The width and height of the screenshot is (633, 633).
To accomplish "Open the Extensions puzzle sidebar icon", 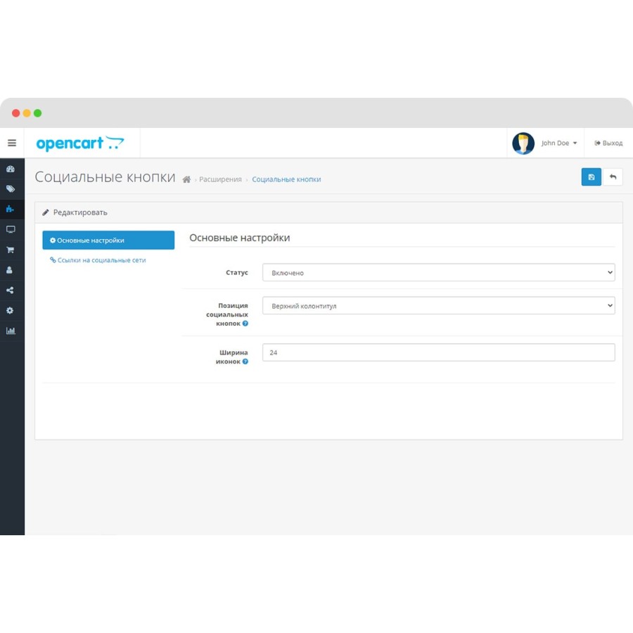I will coord(10,209).
